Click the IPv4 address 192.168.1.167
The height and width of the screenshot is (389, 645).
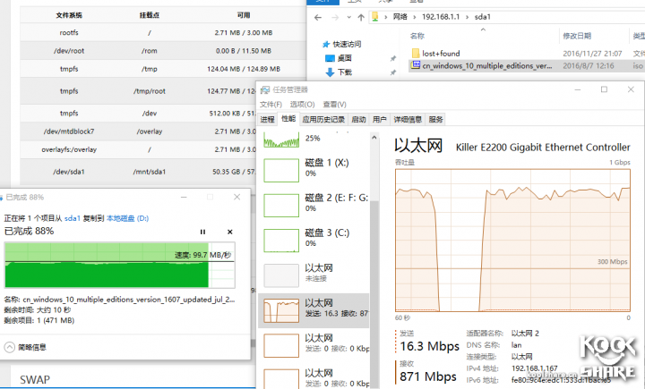(534, 368)
